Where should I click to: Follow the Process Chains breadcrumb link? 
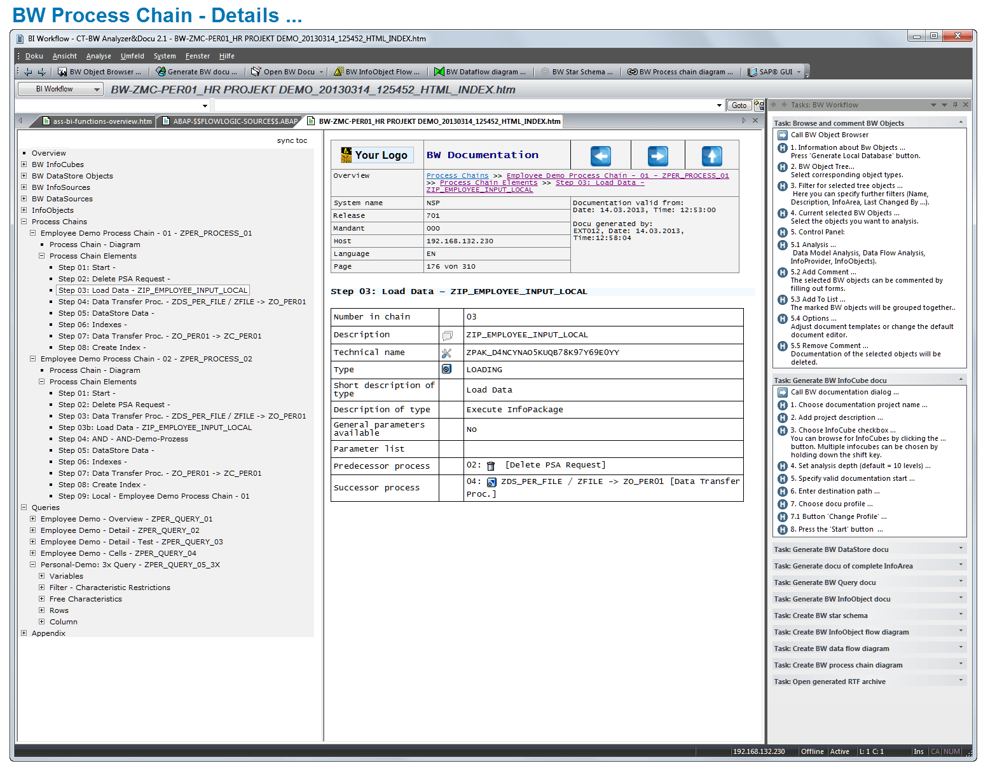click(x=457, y=175)
